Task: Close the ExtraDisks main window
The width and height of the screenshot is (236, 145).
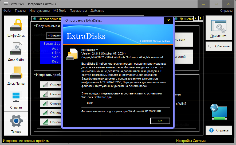Action: [228, 4]
